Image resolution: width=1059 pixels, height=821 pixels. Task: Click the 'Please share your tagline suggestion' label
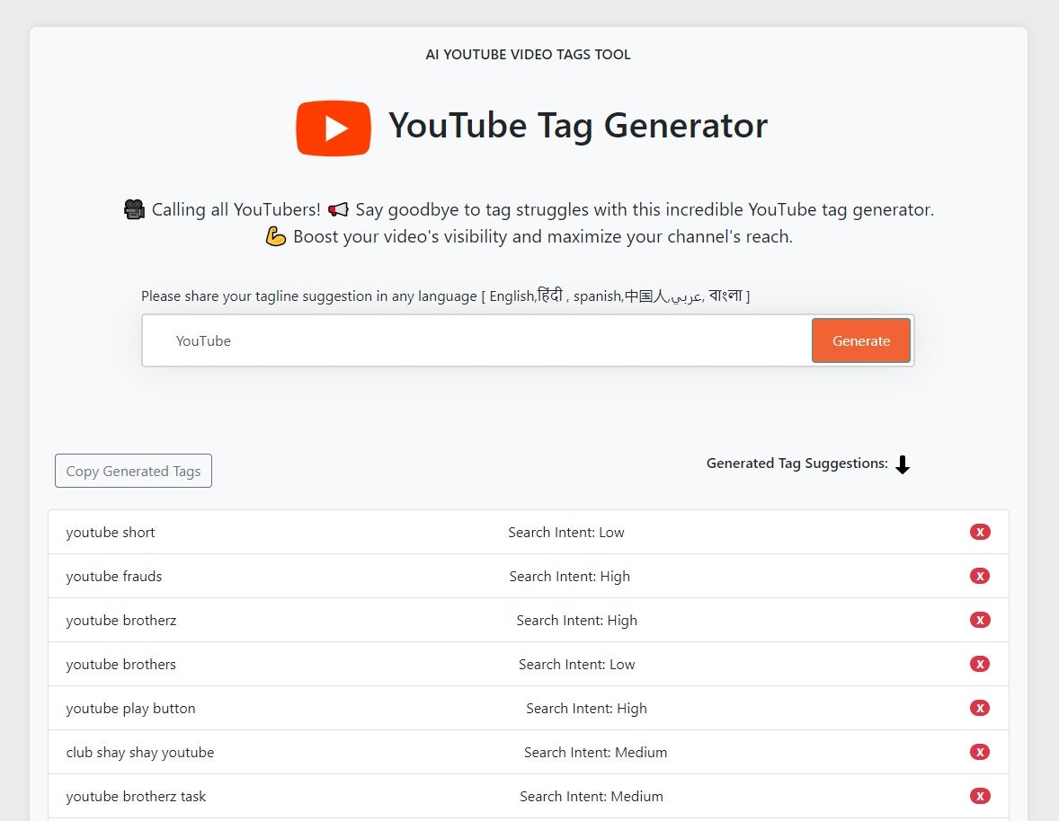445,296
